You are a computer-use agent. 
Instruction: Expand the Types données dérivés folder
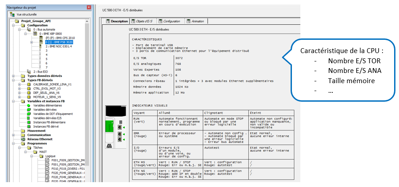click(13, 76)
